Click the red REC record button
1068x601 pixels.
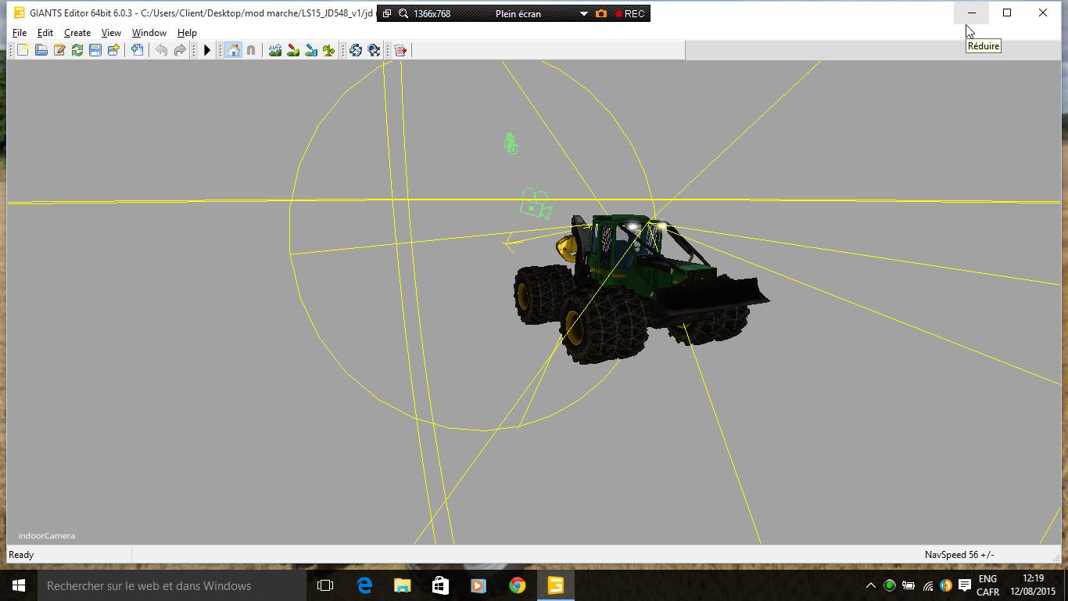point(629,14)
